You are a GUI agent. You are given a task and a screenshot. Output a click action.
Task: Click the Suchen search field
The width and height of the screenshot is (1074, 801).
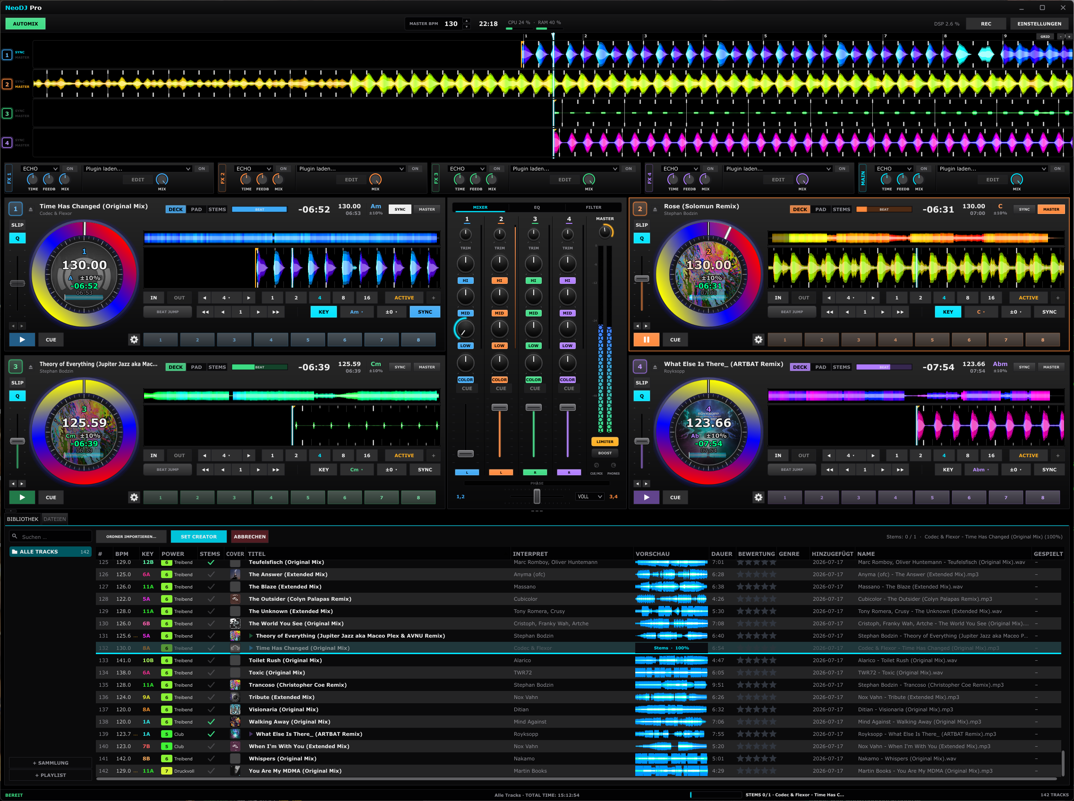pyautogui.click(x=51, y=537)
